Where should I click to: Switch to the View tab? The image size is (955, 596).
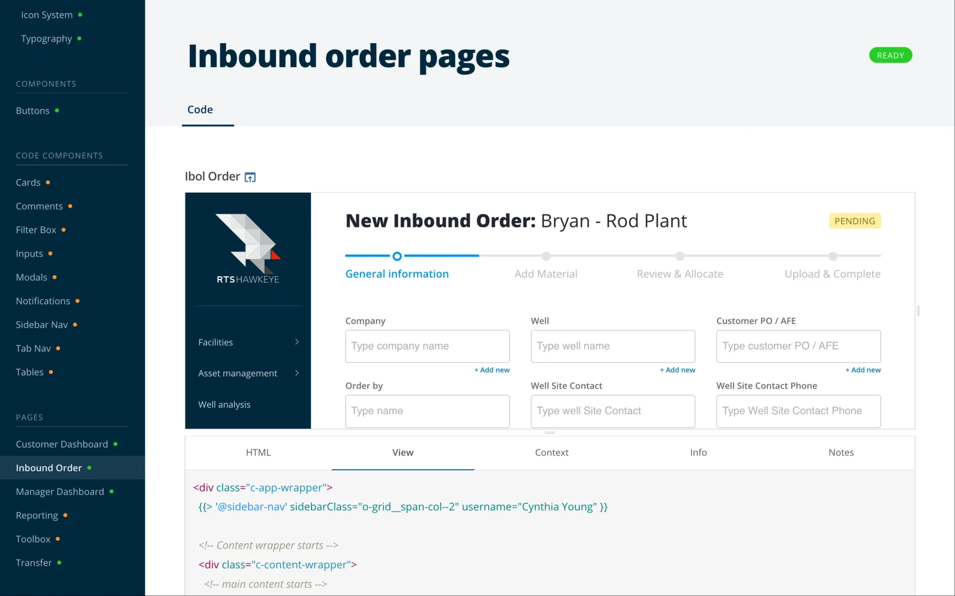pyautogui.click(x=403, y=452)
